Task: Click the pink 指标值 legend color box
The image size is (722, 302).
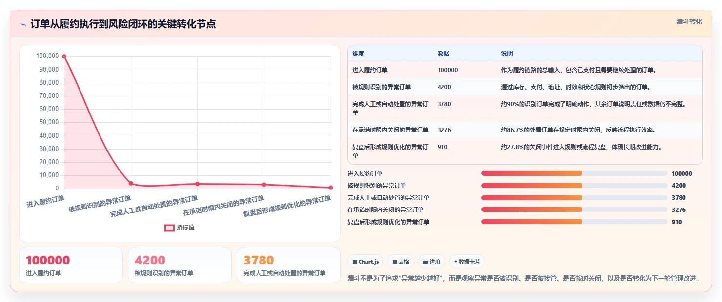Action: [x=169, y=227]
